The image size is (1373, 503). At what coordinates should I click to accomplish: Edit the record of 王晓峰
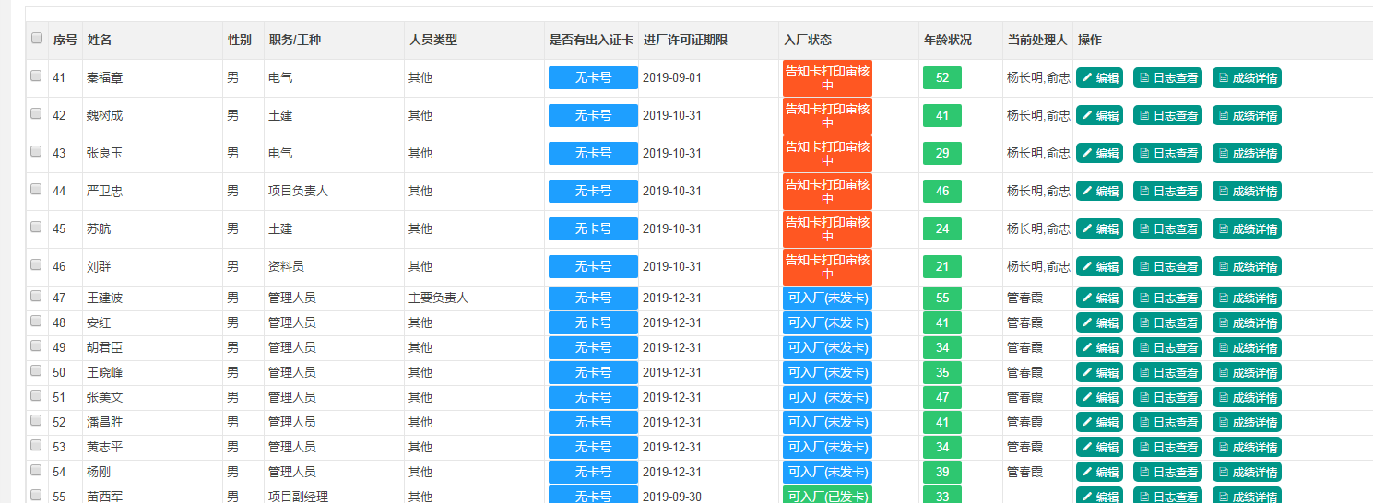[x=1099, y=372]
